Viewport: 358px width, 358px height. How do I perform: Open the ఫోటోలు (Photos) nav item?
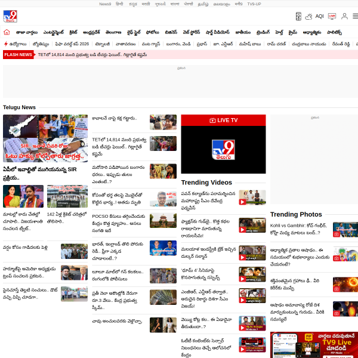point(152,32)
